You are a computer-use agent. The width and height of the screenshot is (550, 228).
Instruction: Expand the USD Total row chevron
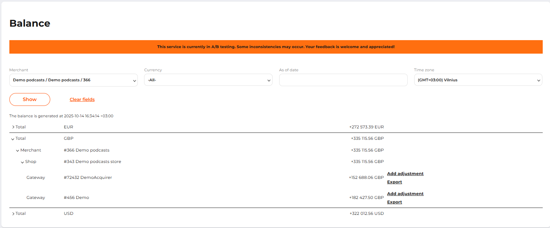(13, 213)
